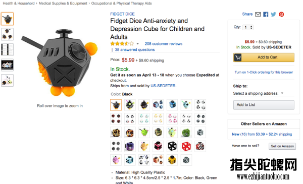Share the product on Twitter
The width and height of the screenshot is (303, 184).
[273, 14]
